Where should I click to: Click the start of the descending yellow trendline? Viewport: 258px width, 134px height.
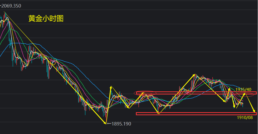[x=4, y=12]
